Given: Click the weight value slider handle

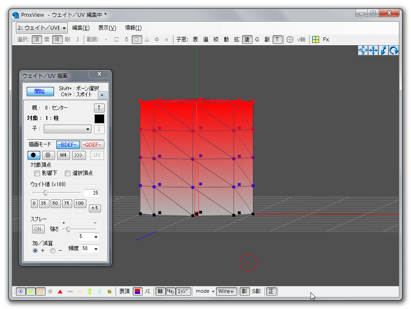Looking at the screenshot, I should tap(46, 193).
